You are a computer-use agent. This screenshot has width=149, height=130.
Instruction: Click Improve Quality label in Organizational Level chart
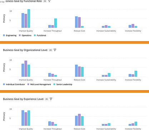(26, 80)
